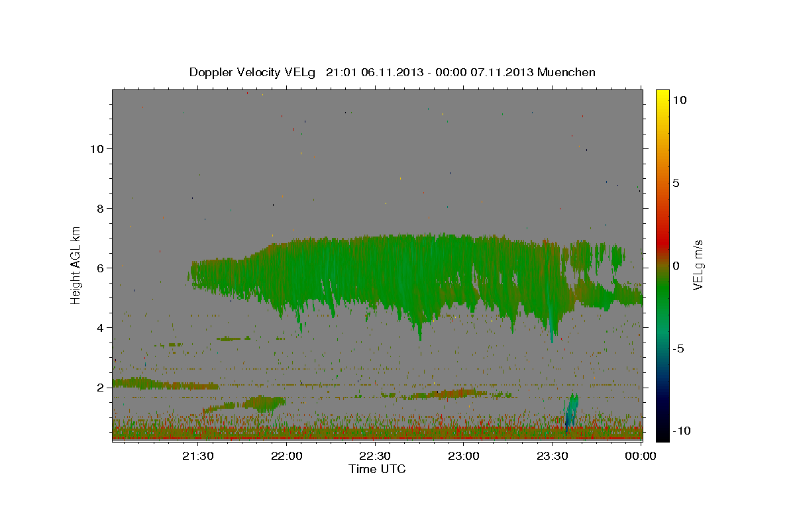Image resolution: width=795 pixels, height=530 pixels.
Task: Click the 23:30 time tick label
Action: click(x=553, y=456)
